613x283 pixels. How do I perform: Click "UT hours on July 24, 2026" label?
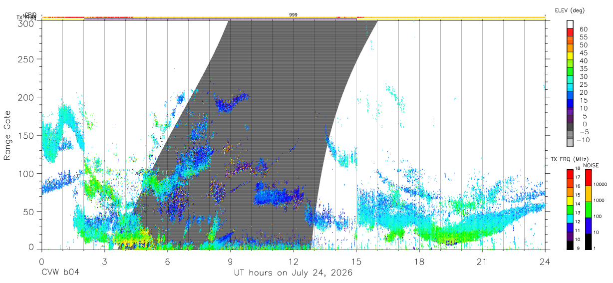(294, 273)
